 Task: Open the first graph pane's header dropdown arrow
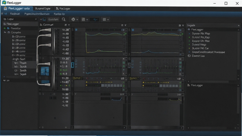tap(126, 25)
